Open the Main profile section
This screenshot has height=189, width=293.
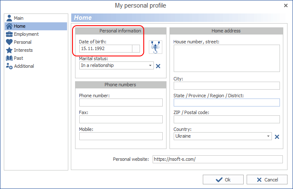[19, 18]
